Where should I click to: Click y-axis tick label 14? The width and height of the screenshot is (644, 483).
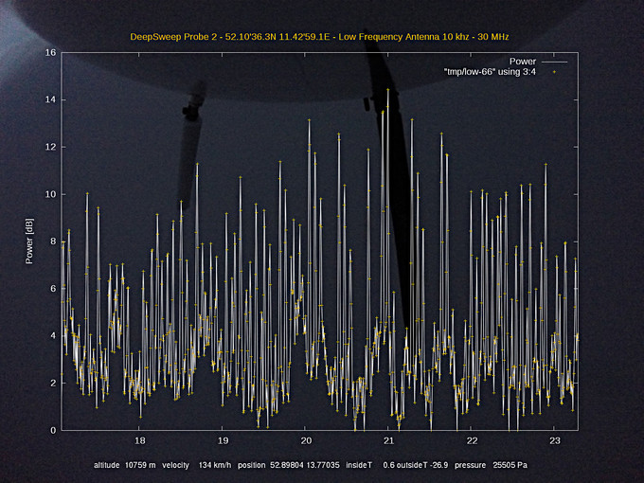tap(50, 99)
